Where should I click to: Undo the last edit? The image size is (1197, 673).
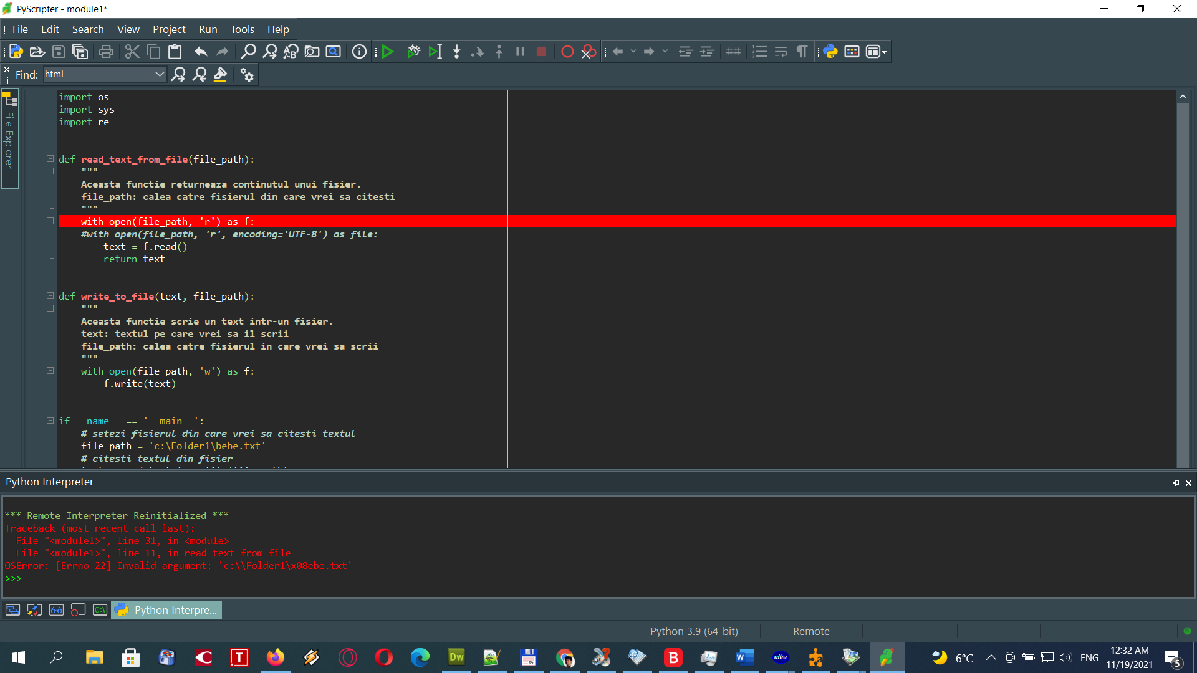[201, 52]
